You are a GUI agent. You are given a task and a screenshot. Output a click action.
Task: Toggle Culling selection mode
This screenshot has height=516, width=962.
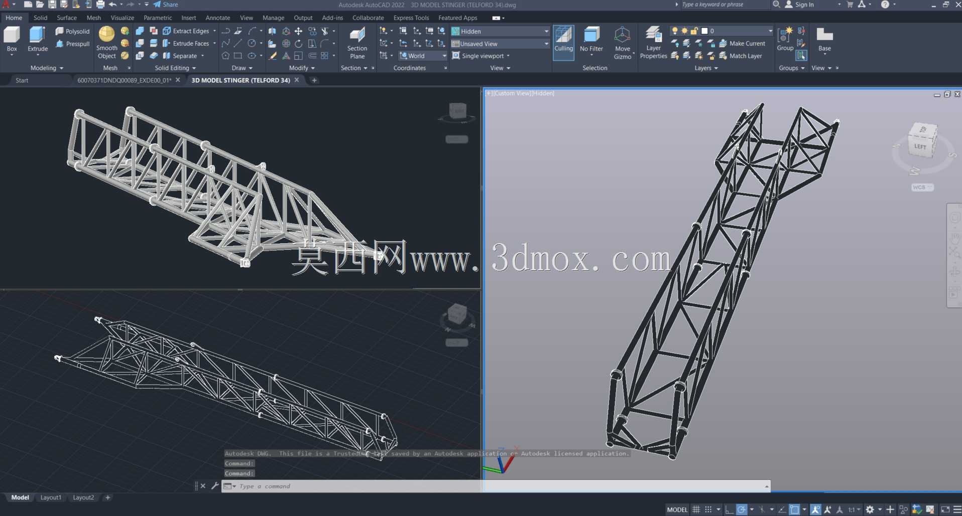coord(563,43)
